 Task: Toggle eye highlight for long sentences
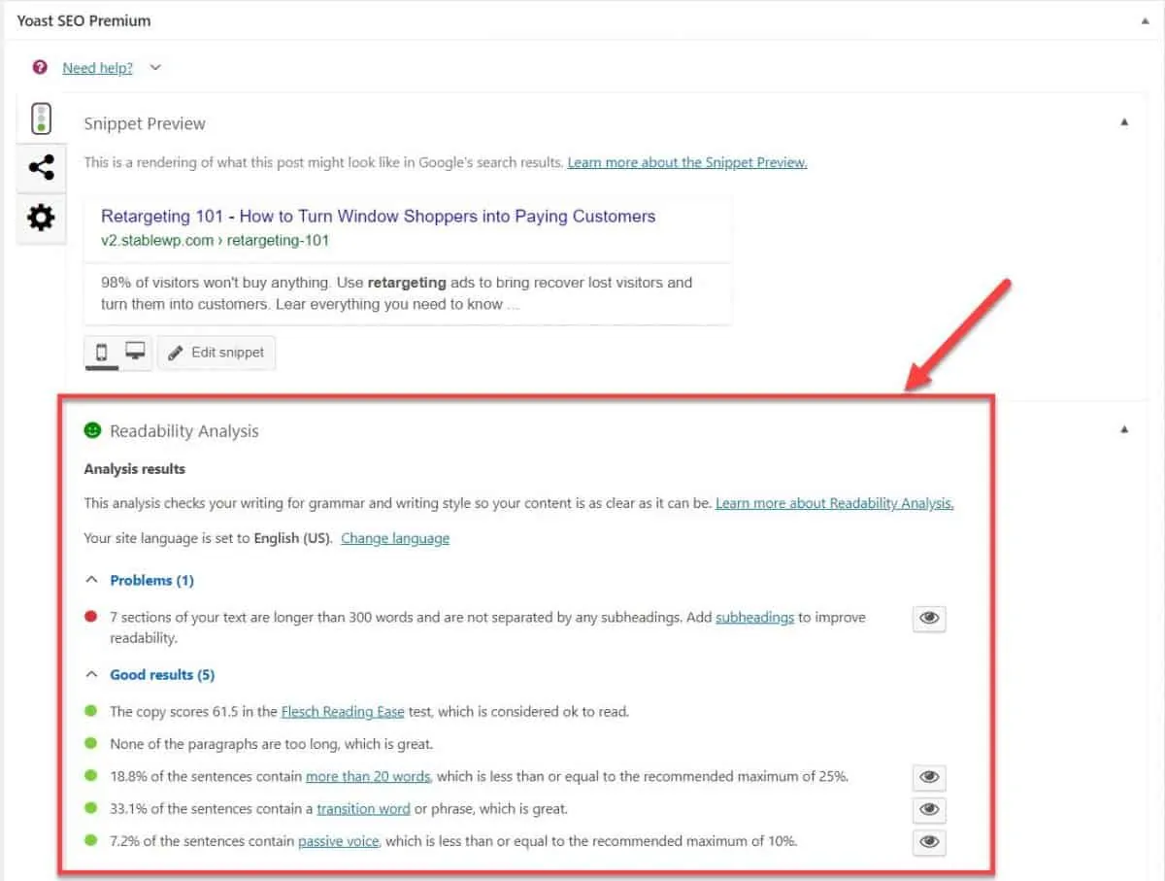click(929, 777)
